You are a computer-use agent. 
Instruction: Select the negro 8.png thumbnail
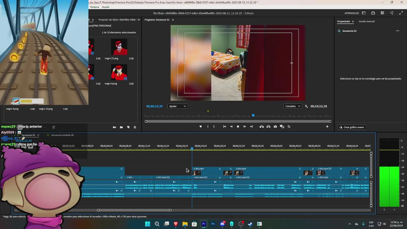[119, 72]
